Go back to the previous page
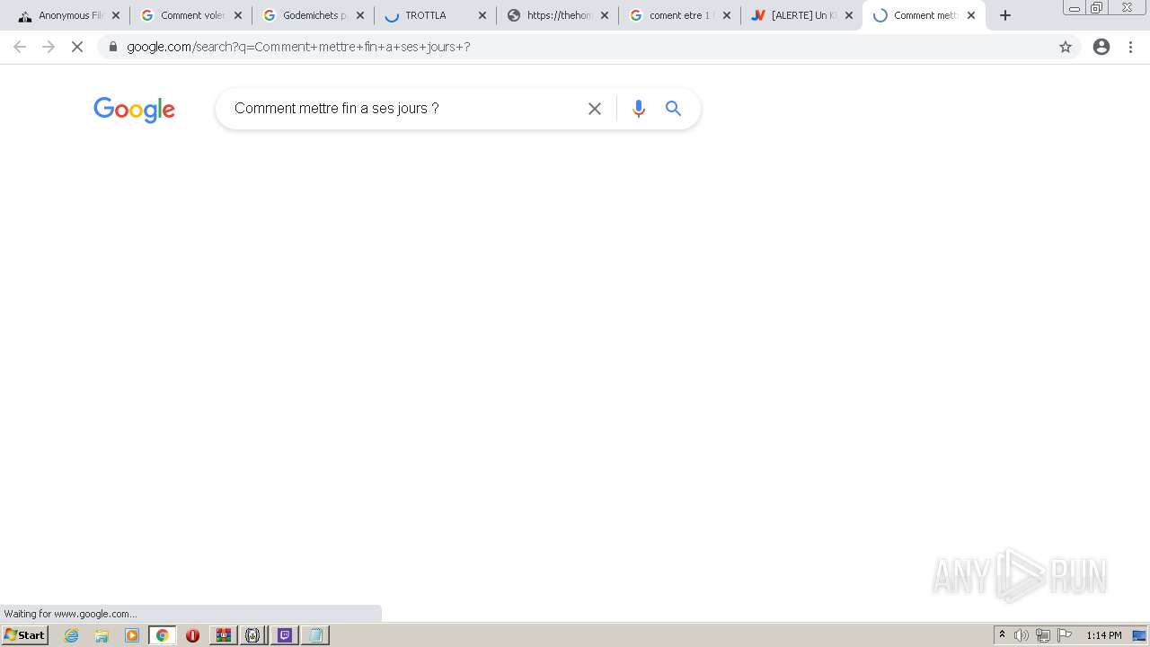This screenshot has width=1150, height=647. 20,47
